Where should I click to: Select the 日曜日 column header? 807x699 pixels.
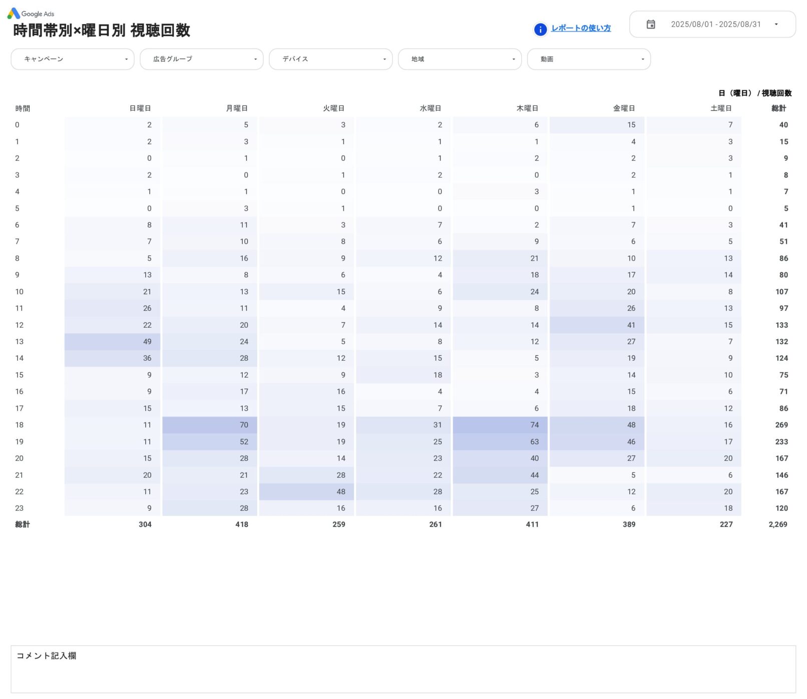point(141,108)
